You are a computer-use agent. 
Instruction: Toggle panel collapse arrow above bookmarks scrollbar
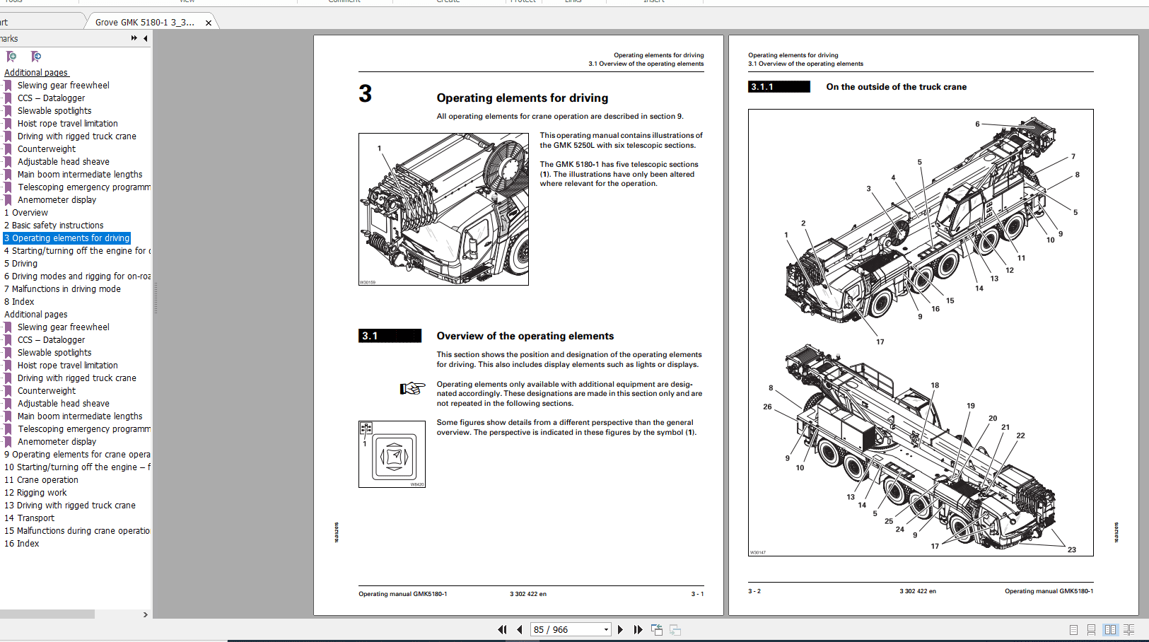click(145, 614)
